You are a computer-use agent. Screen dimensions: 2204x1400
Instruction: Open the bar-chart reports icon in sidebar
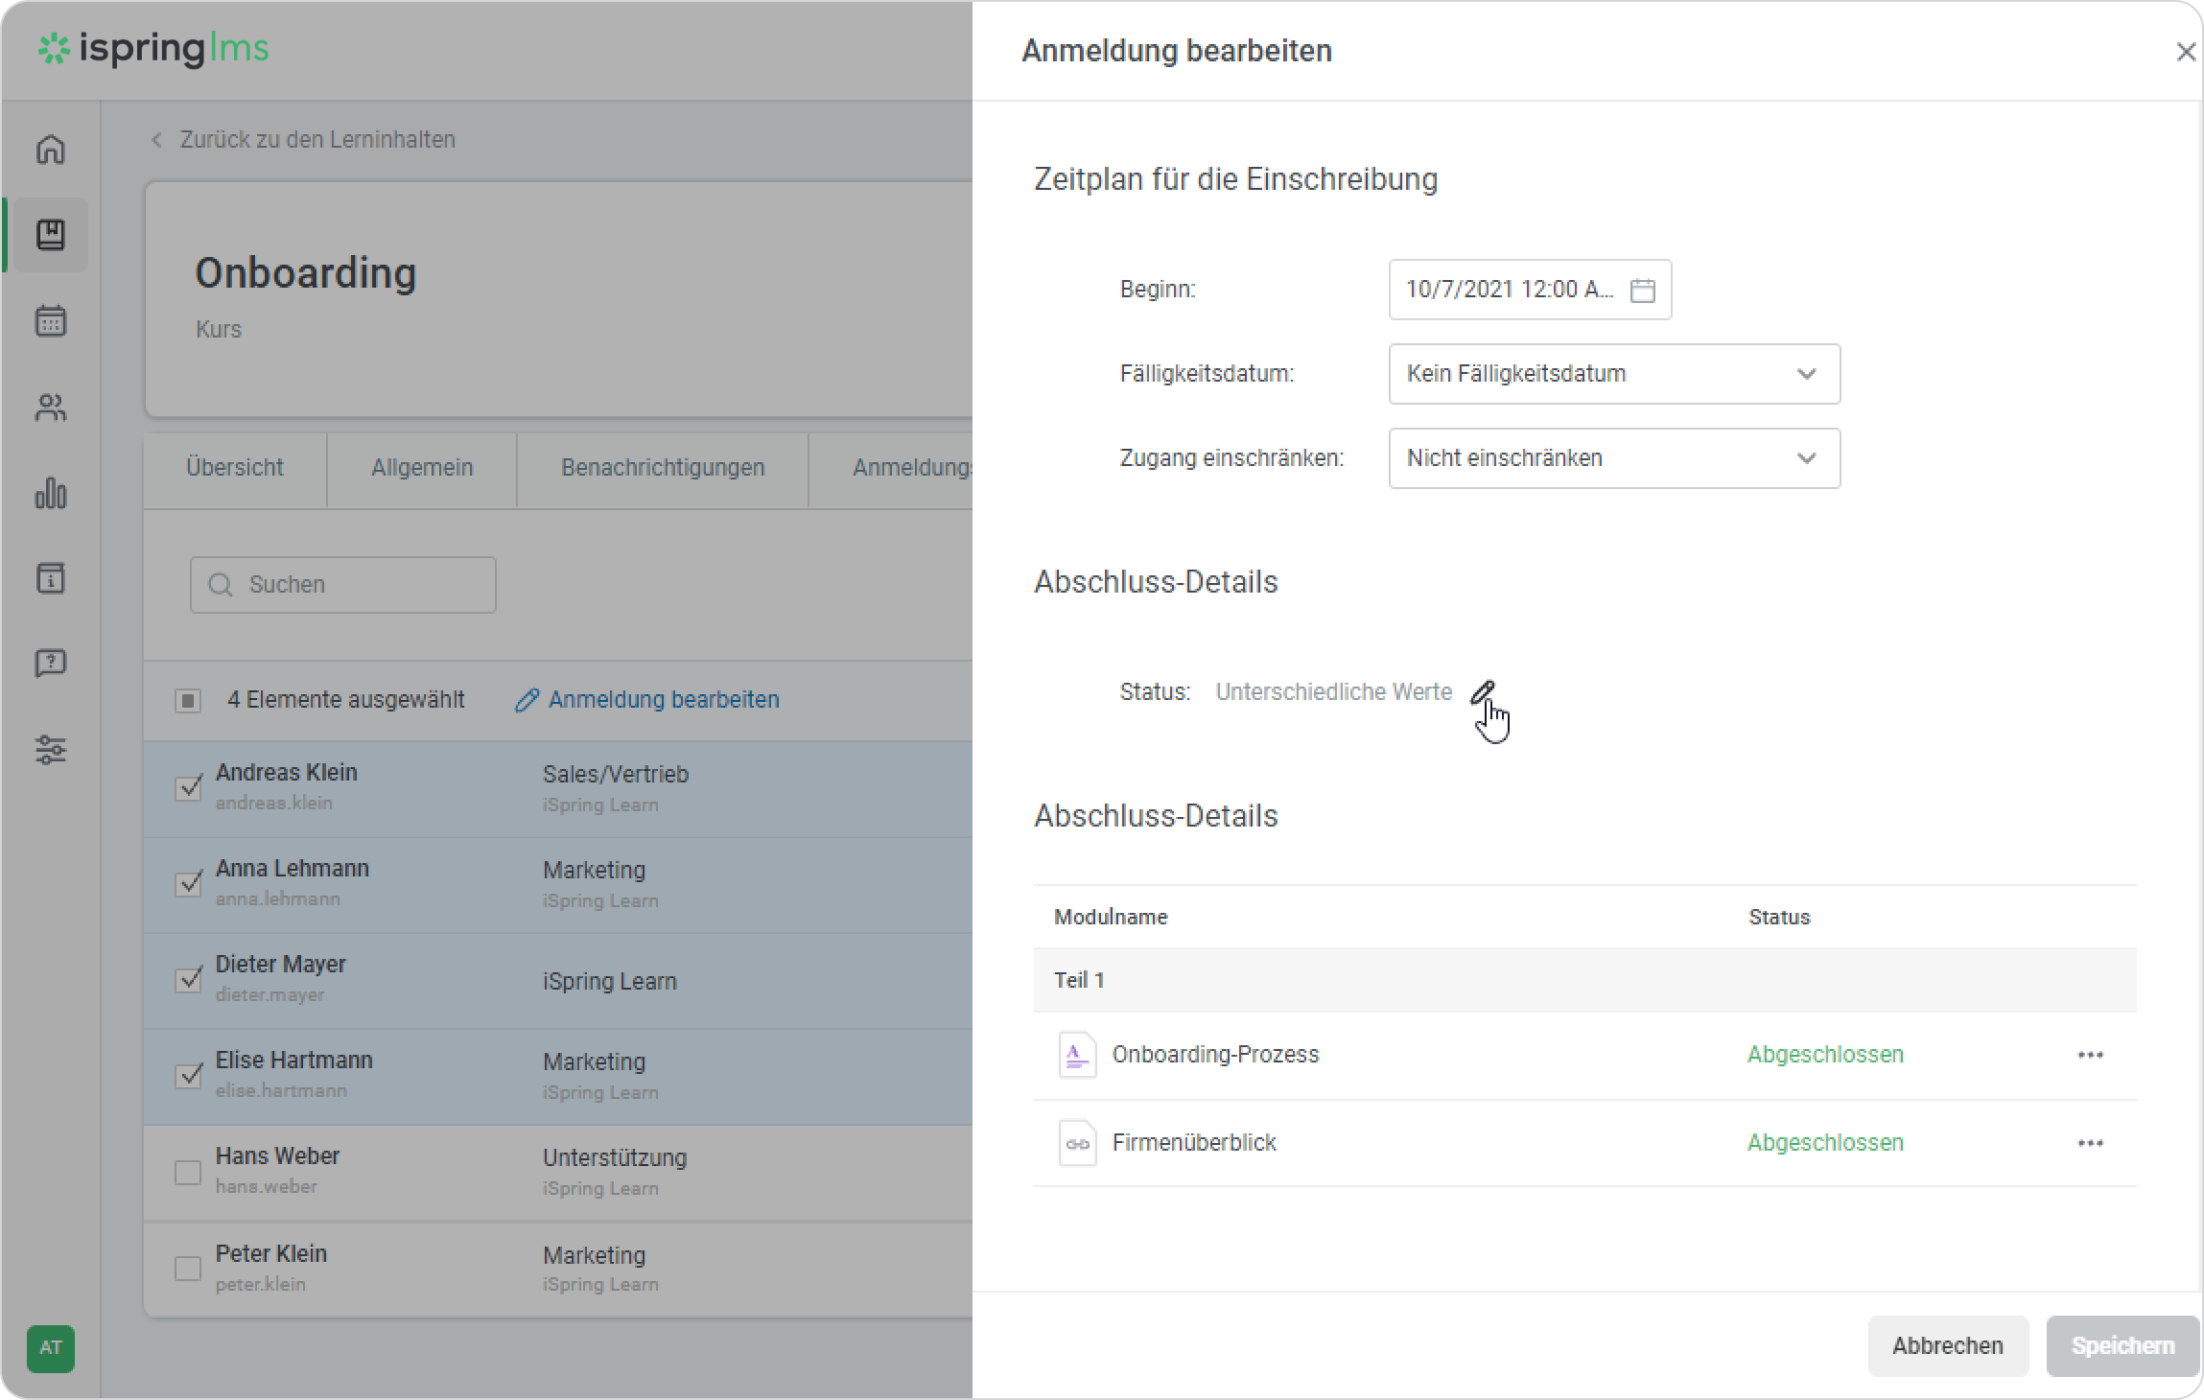(51, 493)
